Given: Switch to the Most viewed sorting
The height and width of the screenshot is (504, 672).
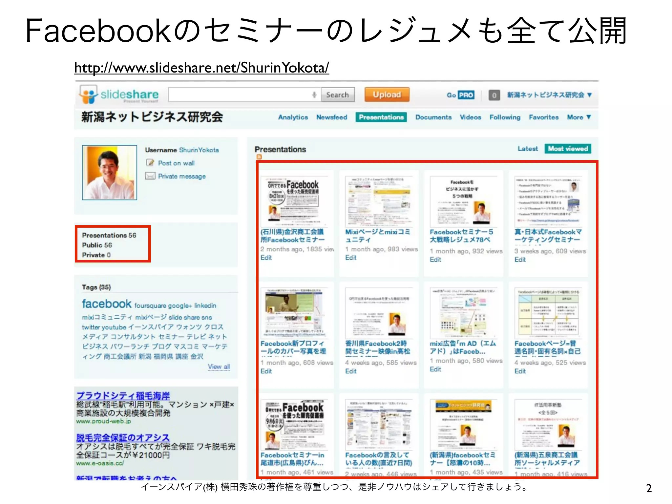Looking at the screenshot, I should click(568, 149).
